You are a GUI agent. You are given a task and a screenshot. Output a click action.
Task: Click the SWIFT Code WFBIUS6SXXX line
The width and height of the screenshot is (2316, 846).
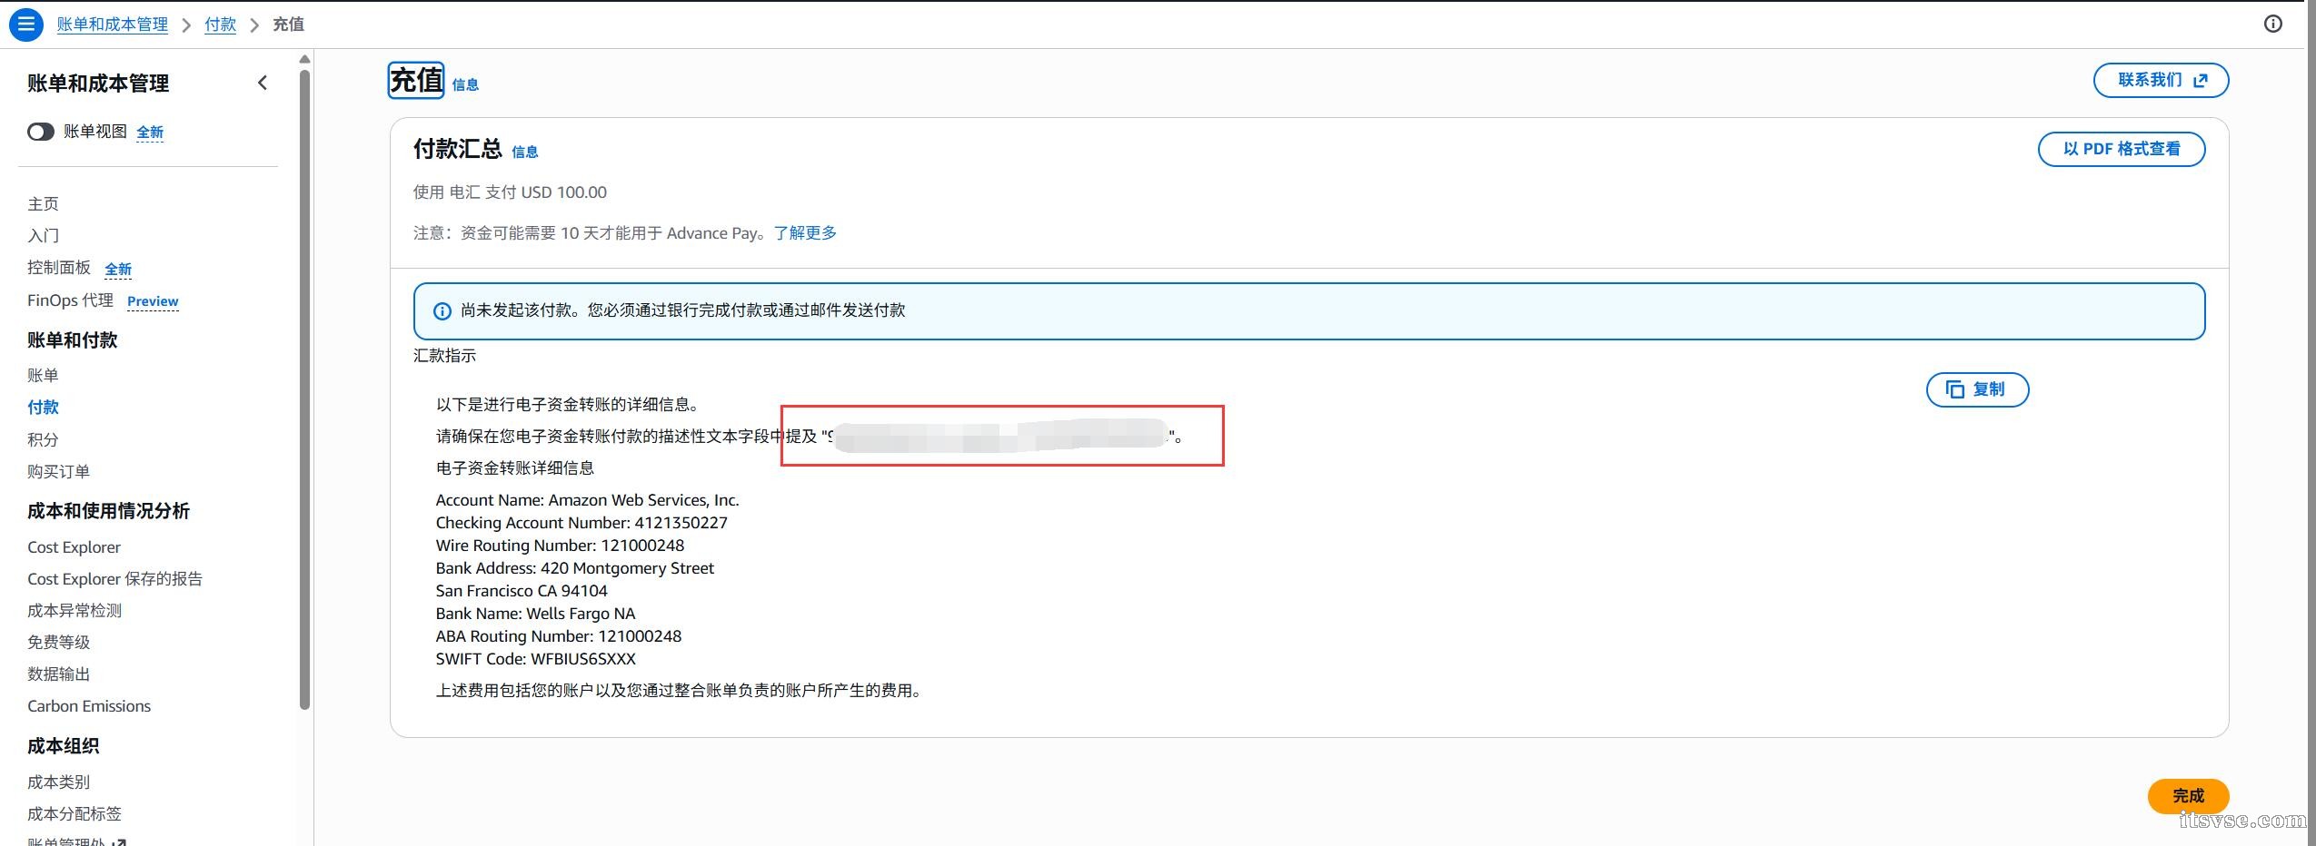coord(536,659)
